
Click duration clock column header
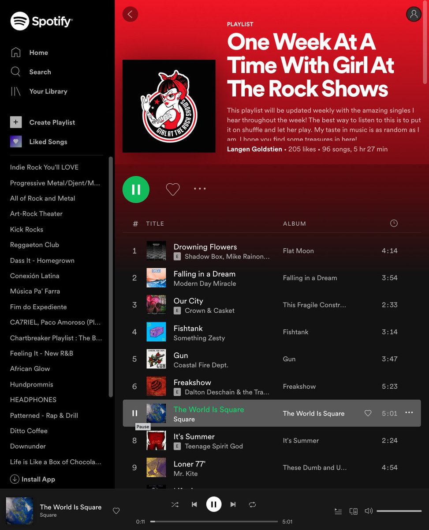pyautogui.click(x=394, y=223)
